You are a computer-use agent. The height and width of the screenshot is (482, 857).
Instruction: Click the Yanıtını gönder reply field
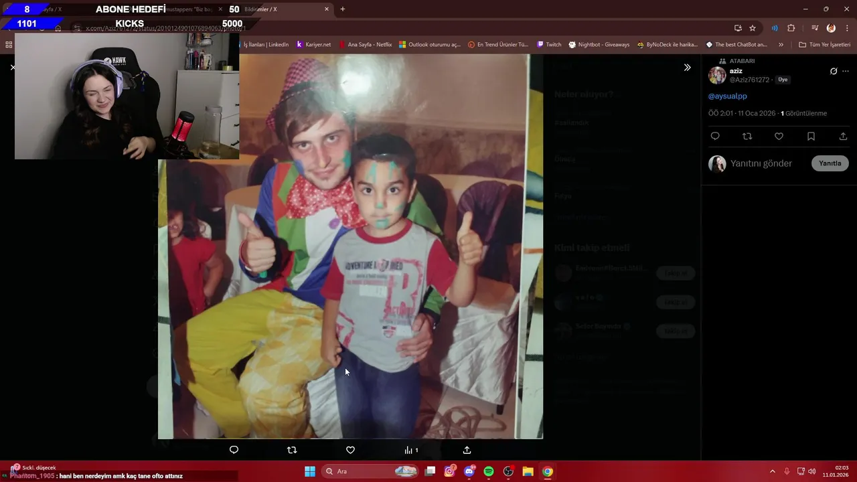pyautogui.click(x=761, y=163)
